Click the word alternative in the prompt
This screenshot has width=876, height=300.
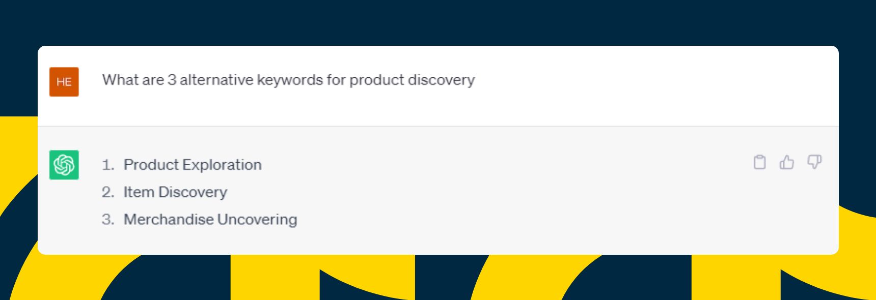(x=216, y=80)
